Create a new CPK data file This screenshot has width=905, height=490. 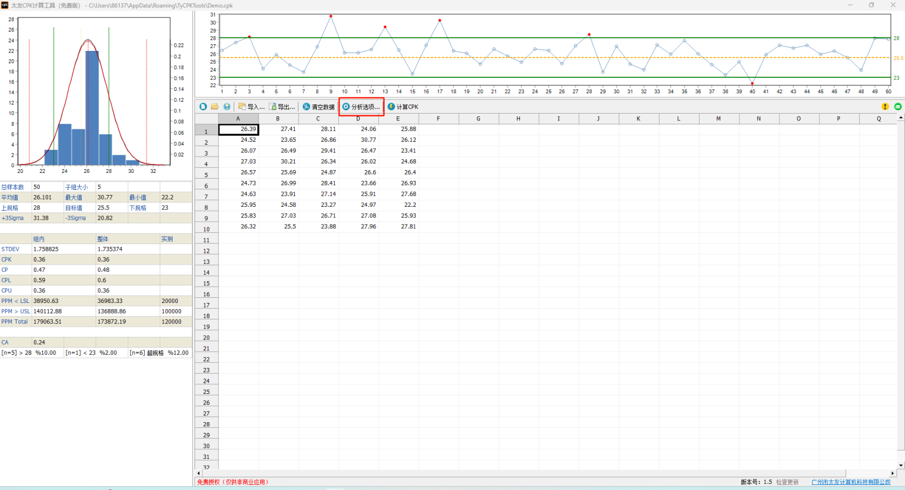(x=203, y=106)
